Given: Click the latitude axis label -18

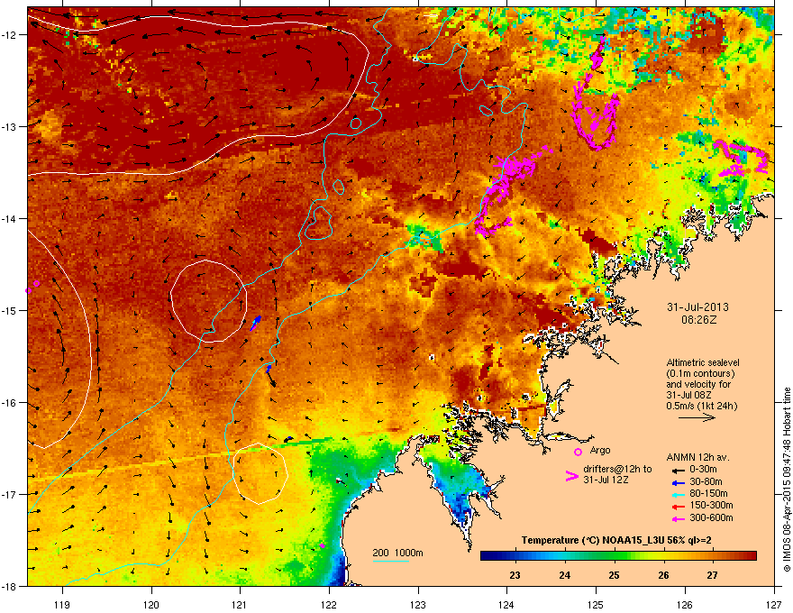Looking at the screenshot, I should [9, 586].
